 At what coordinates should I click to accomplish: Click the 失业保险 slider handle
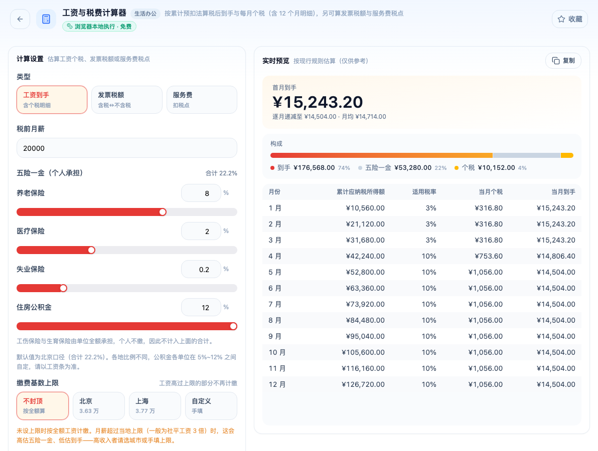(63, 288)
